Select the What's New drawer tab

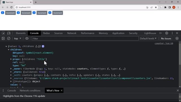coord(53,91)
